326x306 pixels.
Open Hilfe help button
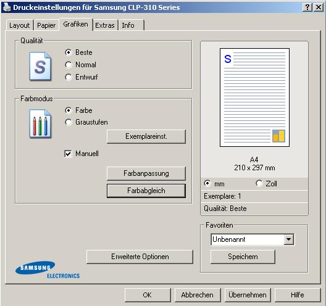tap(298, 295)
